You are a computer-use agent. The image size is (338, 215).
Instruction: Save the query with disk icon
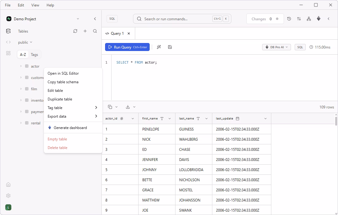tap(170, 47)
